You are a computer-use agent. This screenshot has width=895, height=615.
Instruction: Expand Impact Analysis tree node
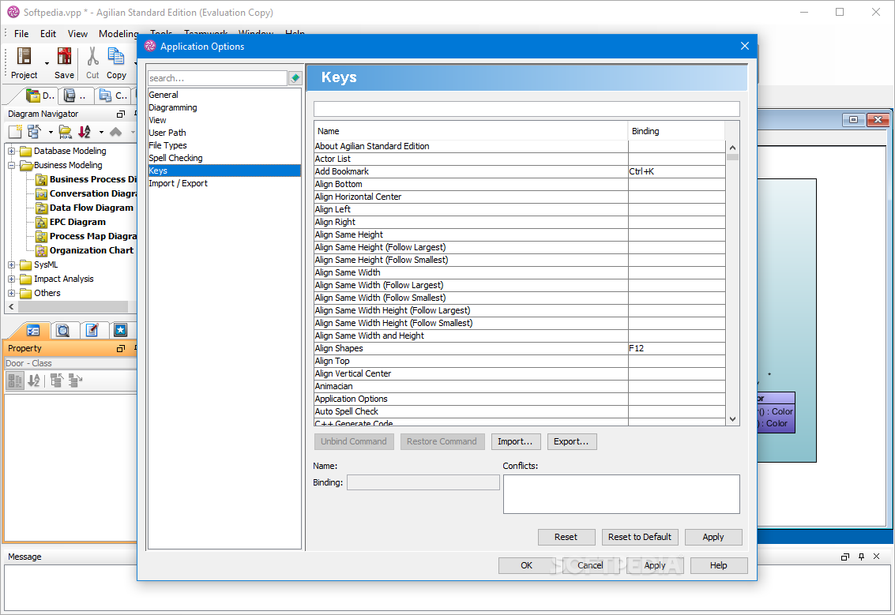pyautogui.click(x=11, y=279)
